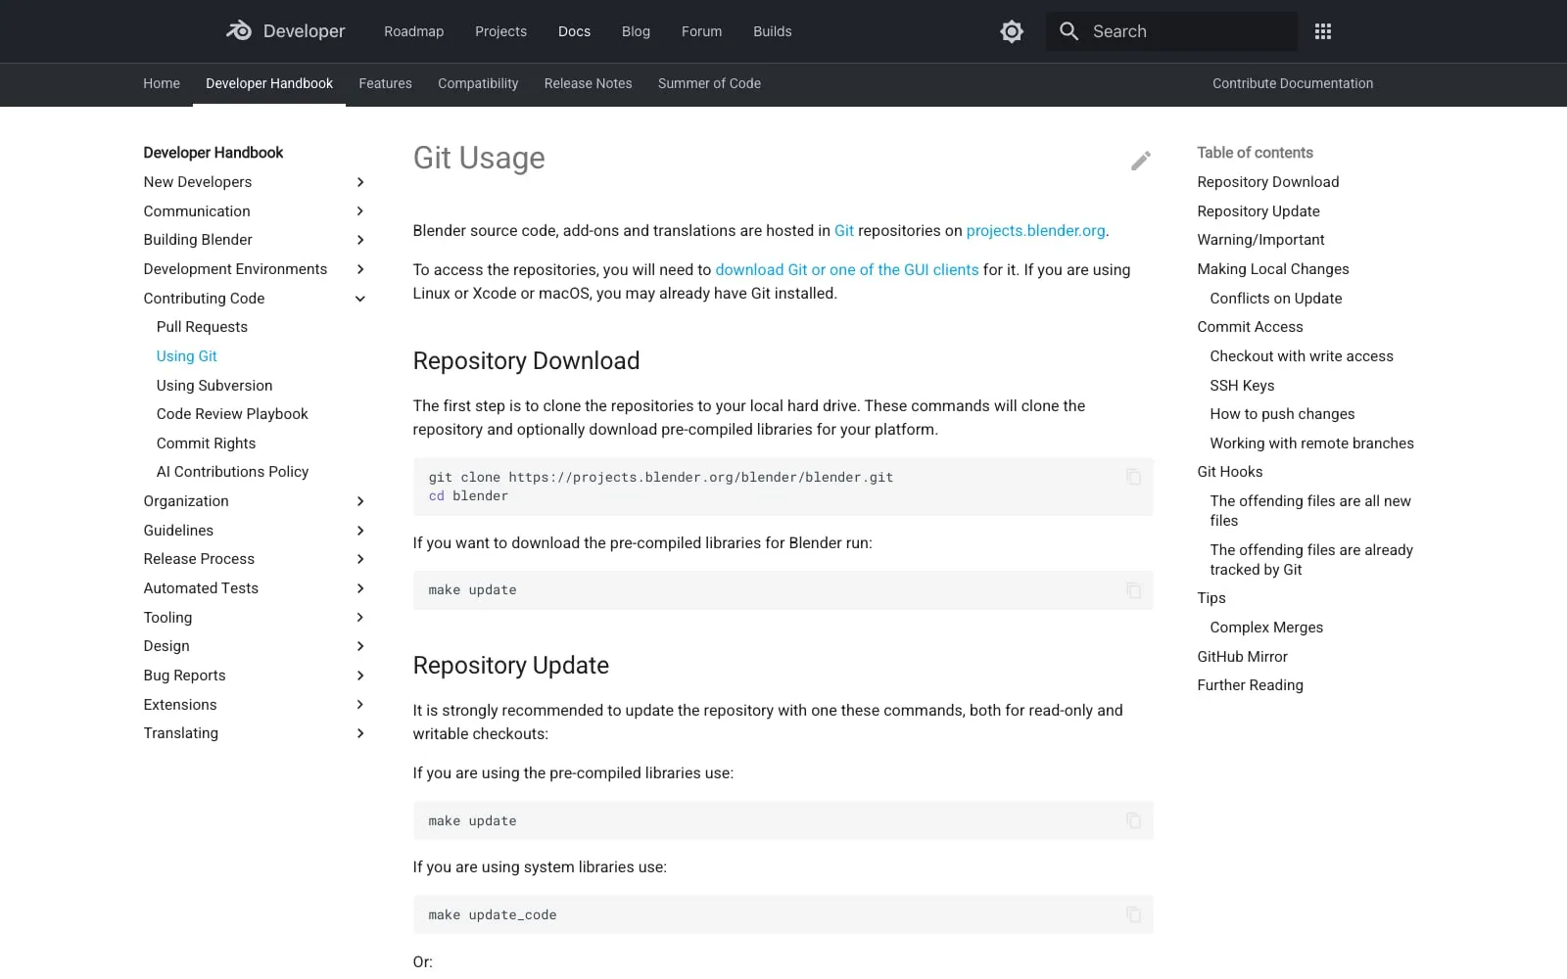Open Using Git in the sidebar
The width and height of the screenshot is (1567, 979).
click(186, 356)
